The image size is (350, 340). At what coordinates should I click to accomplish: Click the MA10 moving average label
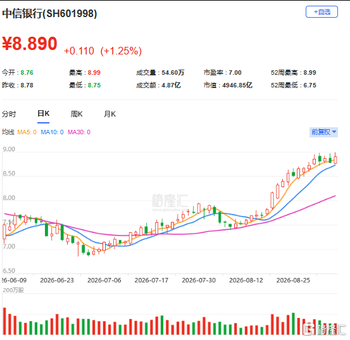pos(52,132)
